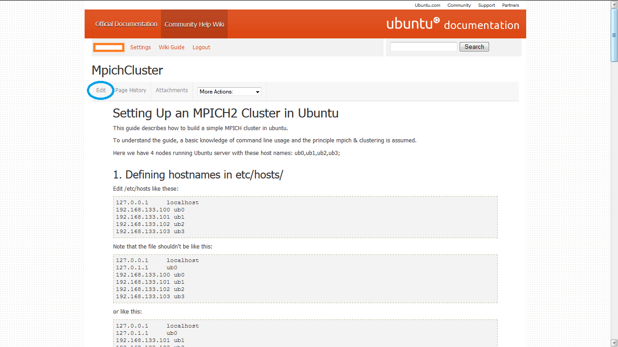Open the Attachments page

[172, 90]
